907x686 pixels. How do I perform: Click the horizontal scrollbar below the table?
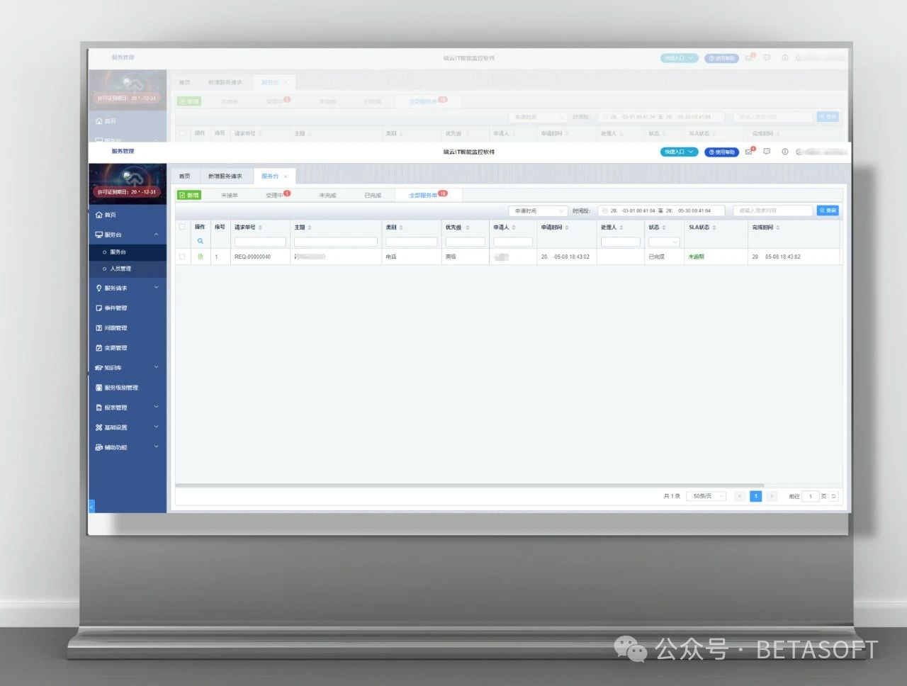(461, 485)
